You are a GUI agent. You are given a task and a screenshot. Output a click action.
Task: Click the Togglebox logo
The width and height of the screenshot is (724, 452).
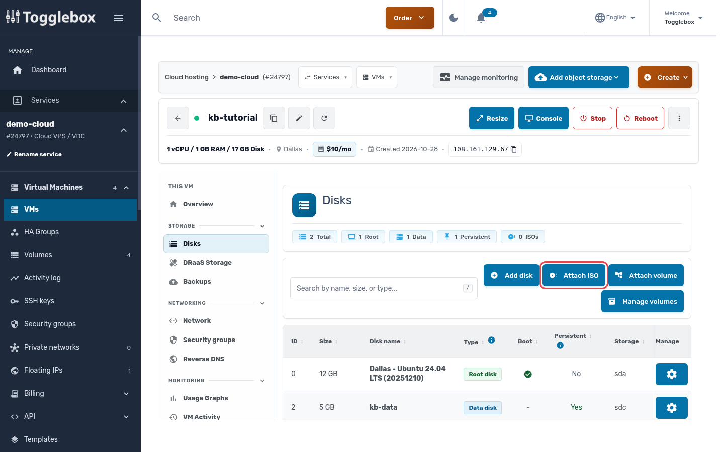[x=51, y=18]
